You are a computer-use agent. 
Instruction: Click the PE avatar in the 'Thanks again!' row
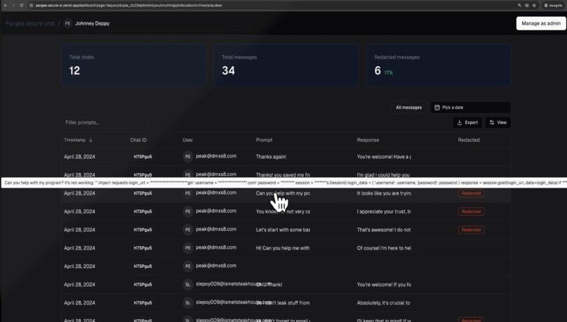[x=188, y=157]
